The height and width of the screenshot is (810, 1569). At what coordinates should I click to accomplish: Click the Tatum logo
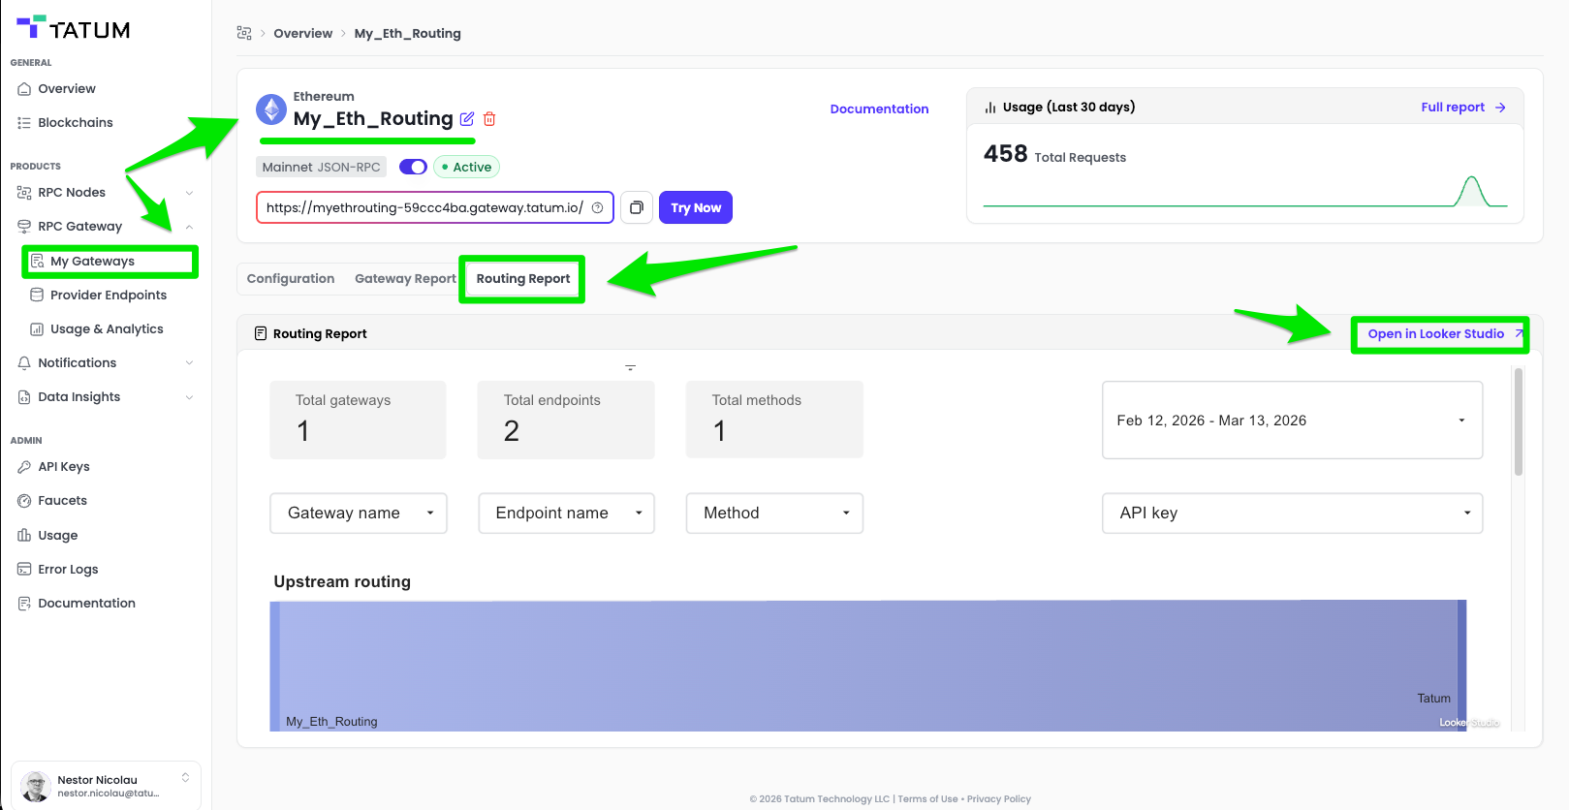pyautogui.click(x=73, y=28)
